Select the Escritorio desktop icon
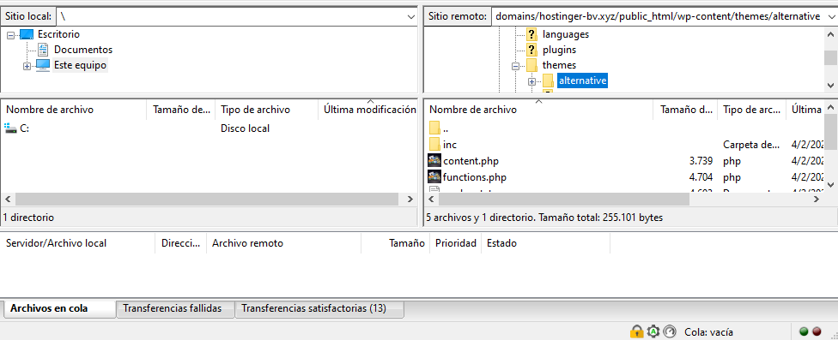Viewport: 838px width, 340px height. (27, 34)
